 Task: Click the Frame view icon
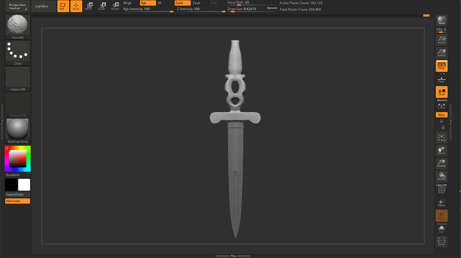click(442, 138)
